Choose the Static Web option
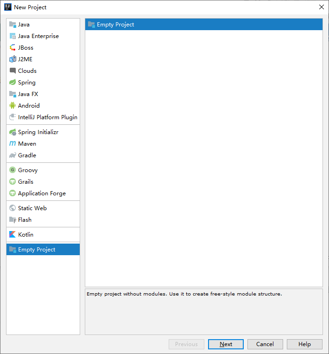The width and height of the screenshot is (329, 354). 32,208
